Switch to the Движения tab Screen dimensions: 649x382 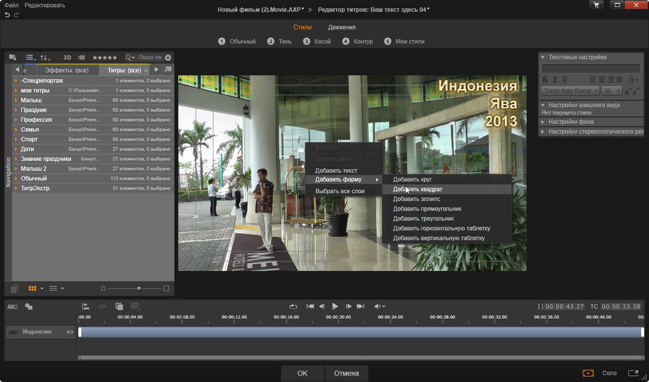coord(341,27)
